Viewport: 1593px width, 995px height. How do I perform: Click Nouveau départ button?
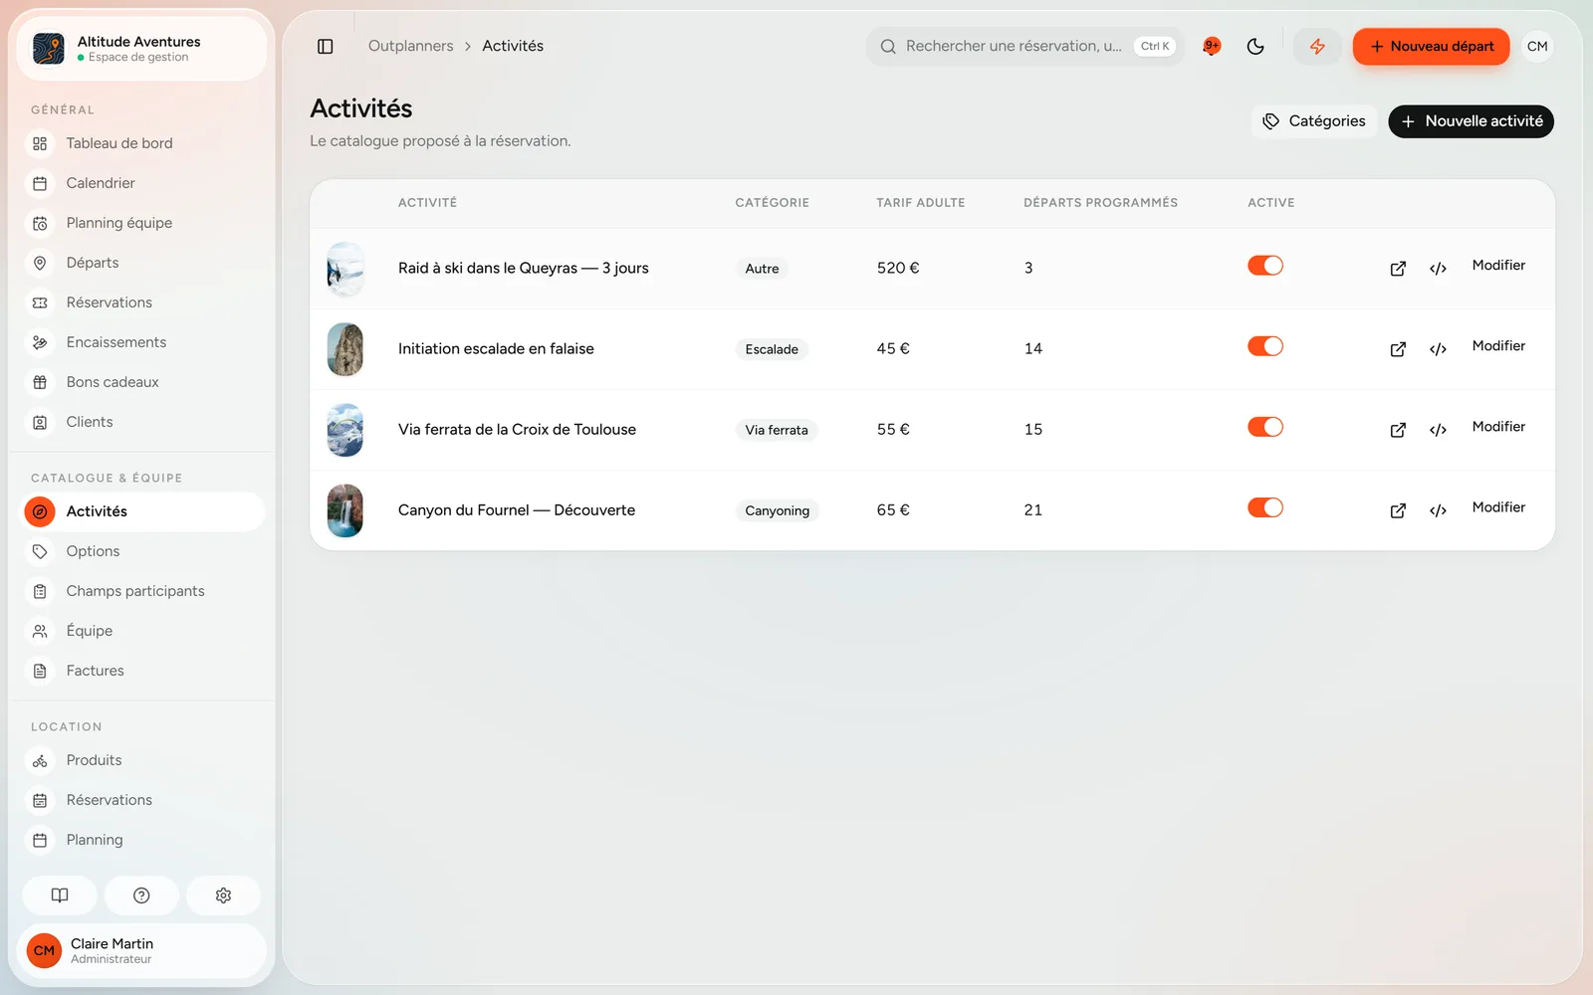click(x=1431, y=46)
